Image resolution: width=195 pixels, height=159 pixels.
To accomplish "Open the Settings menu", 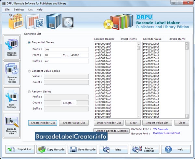I will (x=19, y=9).
